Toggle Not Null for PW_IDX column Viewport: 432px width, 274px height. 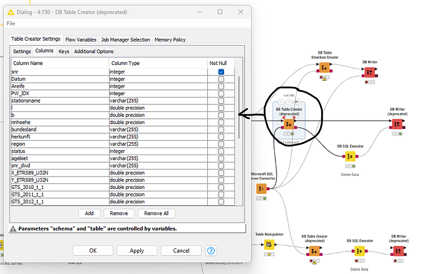click(221, 93)
